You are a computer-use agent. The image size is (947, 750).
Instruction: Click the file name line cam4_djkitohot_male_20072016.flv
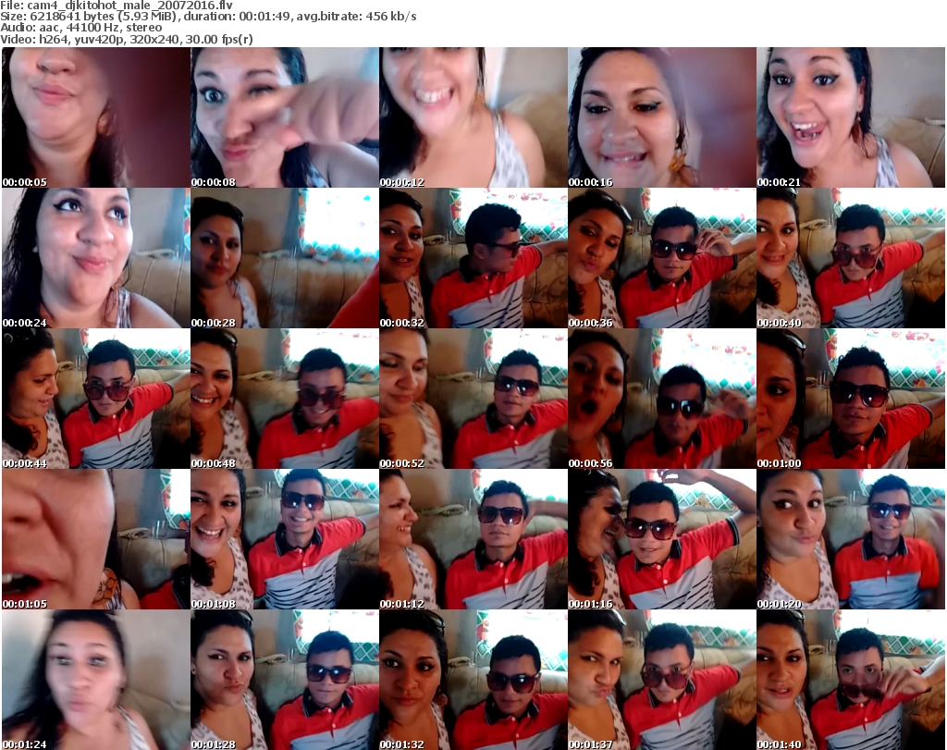[117, 6]
